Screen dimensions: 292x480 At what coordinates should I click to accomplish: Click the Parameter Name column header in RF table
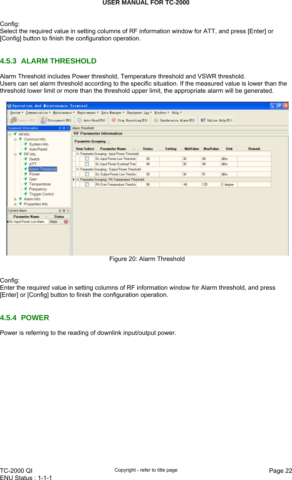pos(116,149)
